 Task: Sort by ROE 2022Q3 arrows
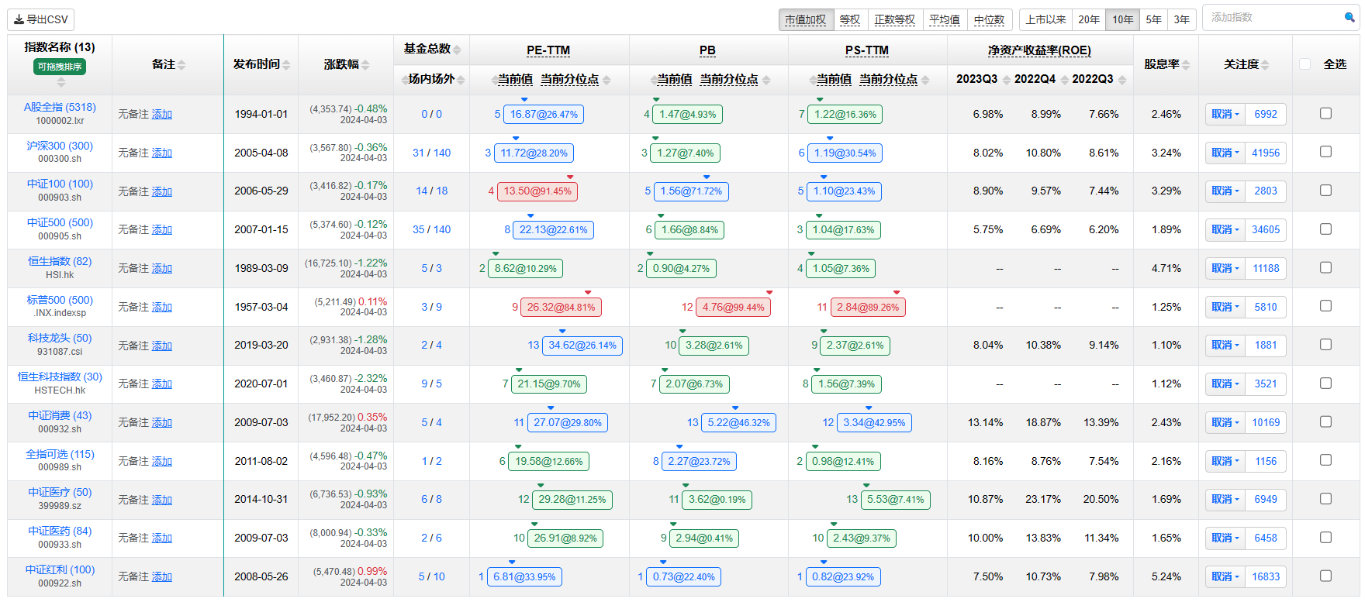[1122, 80]
